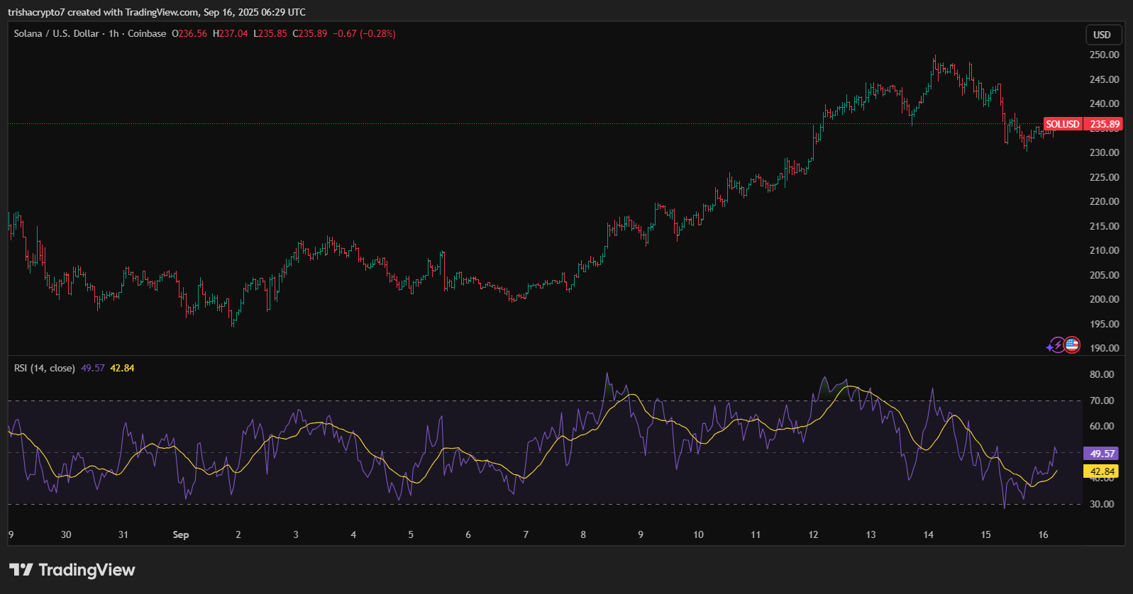Click the Sep label on time axis
Screen dimensions: 1133x594
pyautogui.click(x=181, y=534)
